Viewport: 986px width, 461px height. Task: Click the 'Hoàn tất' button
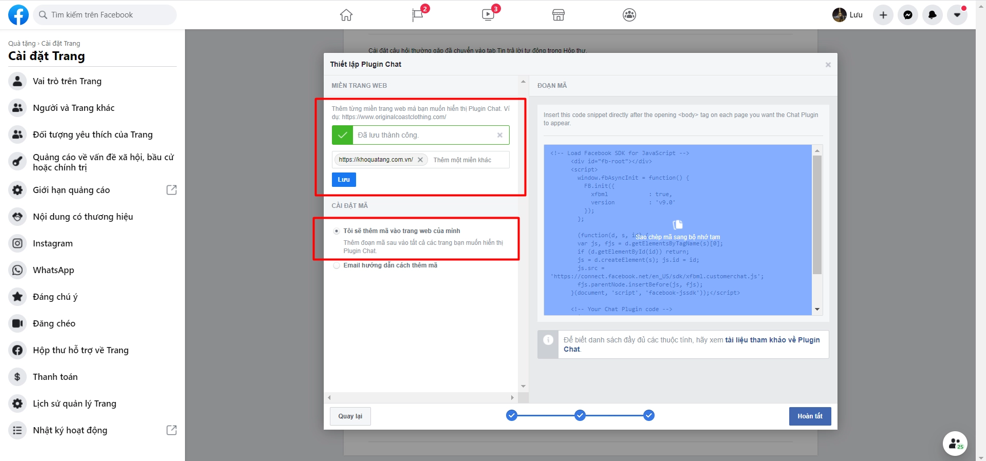(810, 416)
